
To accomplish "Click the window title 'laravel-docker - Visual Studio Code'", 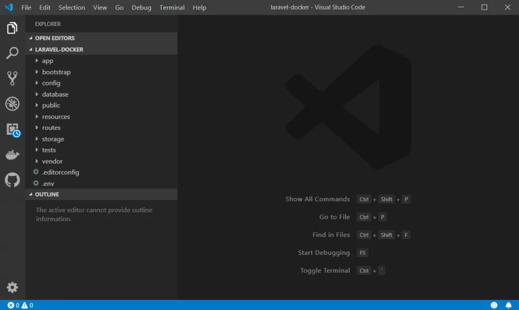I will coord(318,7).
